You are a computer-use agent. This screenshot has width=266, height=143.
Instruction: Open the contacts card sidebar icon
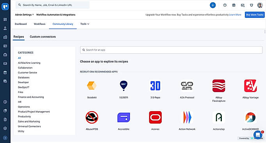pyautogui.click(x=5, y=46)
